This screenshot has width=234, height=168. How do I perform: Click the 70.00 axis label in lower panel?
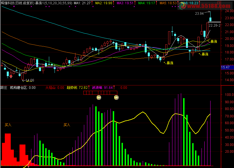point(229,116)
